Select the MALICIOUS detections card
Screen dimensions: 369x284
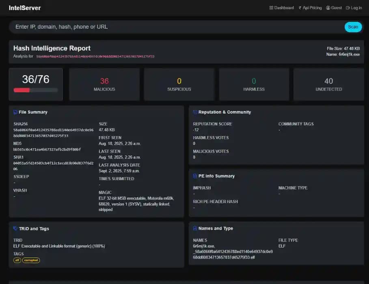104,84
